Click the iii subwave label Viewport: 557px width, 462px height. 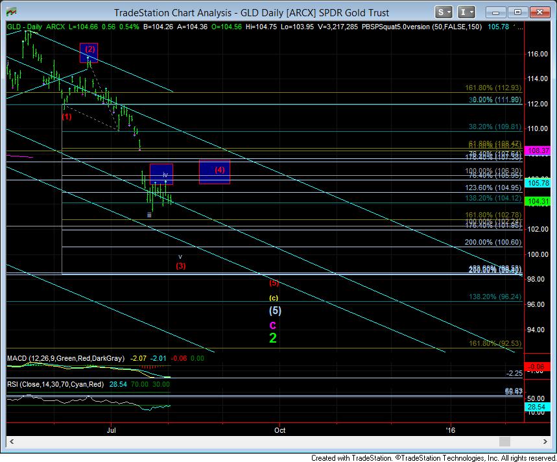(x=150, y=215)
